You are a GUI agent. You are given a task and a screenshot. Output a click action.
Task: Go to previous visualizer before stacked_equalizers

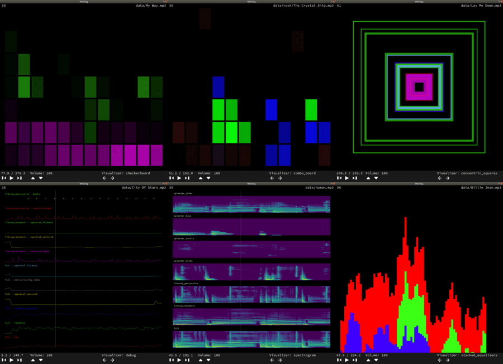pyautogui.click(x=440, y=360)
